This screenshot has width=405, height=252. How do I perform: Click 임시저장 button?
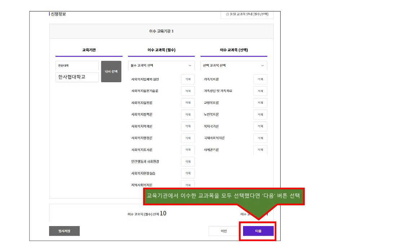tap(64, 231)
